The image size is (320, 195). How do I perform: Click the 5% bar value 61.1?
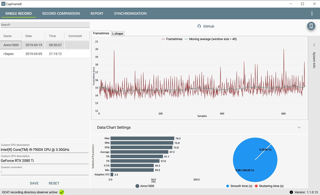coord(167,157)
